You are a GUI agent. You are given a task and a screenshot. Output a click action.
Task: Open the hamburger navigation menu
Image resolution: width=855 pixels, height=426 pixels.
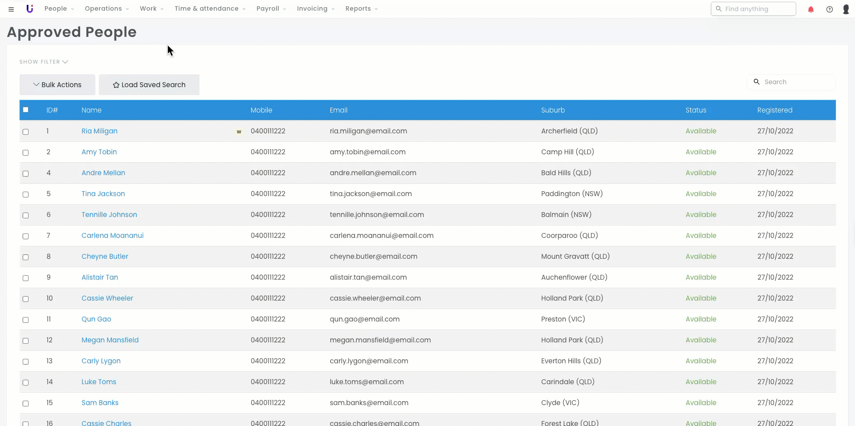click(x=11, y=9)
